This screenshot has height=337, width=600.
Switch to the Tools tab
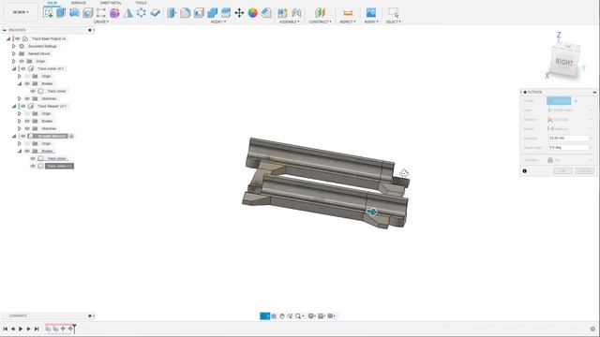click(x=141, y=3)
